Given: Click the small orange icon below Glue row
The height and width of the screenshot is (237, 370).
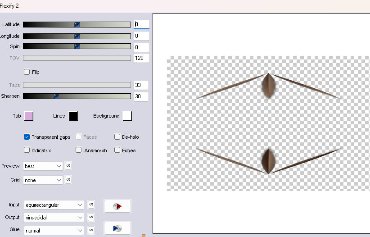Looking at the screenshot, I should 144,235.
